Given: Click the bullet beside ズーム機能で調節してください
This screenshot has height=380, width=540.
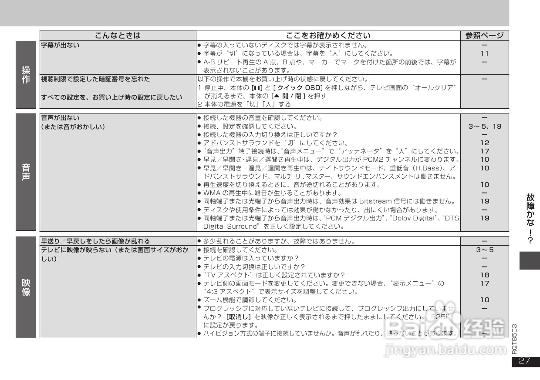Looking at the screenshot, I should tap(200, 300).
